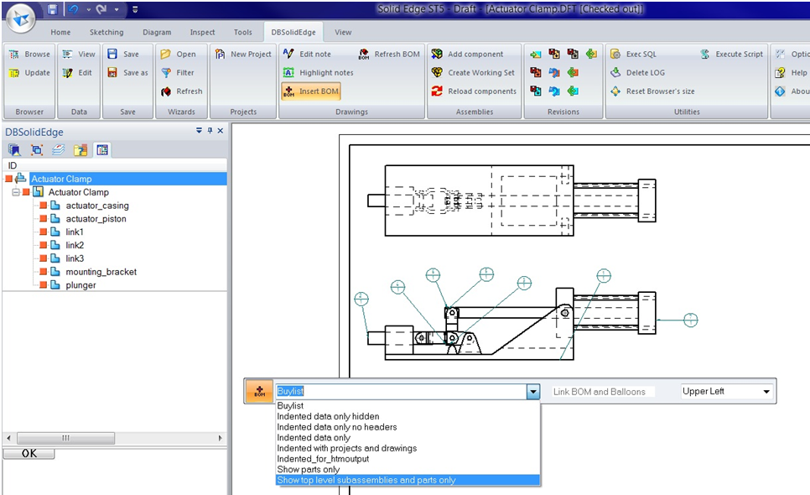Screen dimensions: 810x495
Task: Collapse the Actuator Clamp assembly node
Action: click(16, 192)
